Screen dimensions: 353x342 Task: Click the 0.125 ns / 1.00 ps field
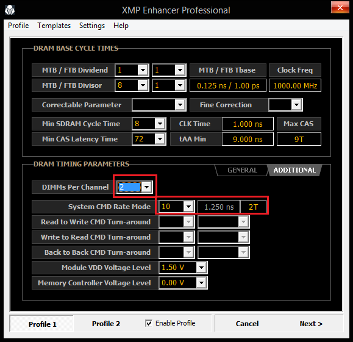[x=228, y=85]
